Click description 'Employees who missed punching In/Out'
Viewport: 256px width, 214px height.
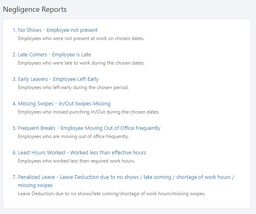[88, 112]
